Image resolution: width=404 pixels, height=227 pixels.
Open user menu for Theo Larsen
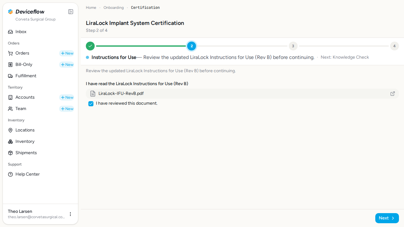click(x=70, y=214)
